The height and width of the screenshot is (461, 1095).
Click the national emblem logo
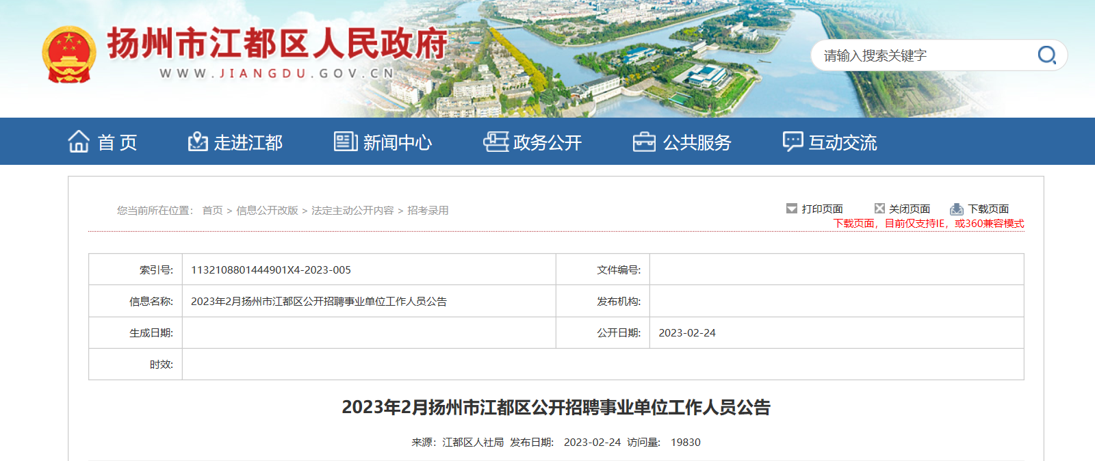68,55
